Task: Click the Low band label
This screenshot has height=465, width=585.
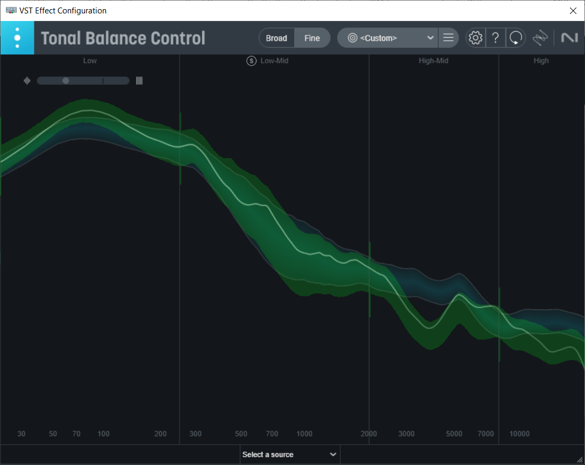Action: click(90, 61)
